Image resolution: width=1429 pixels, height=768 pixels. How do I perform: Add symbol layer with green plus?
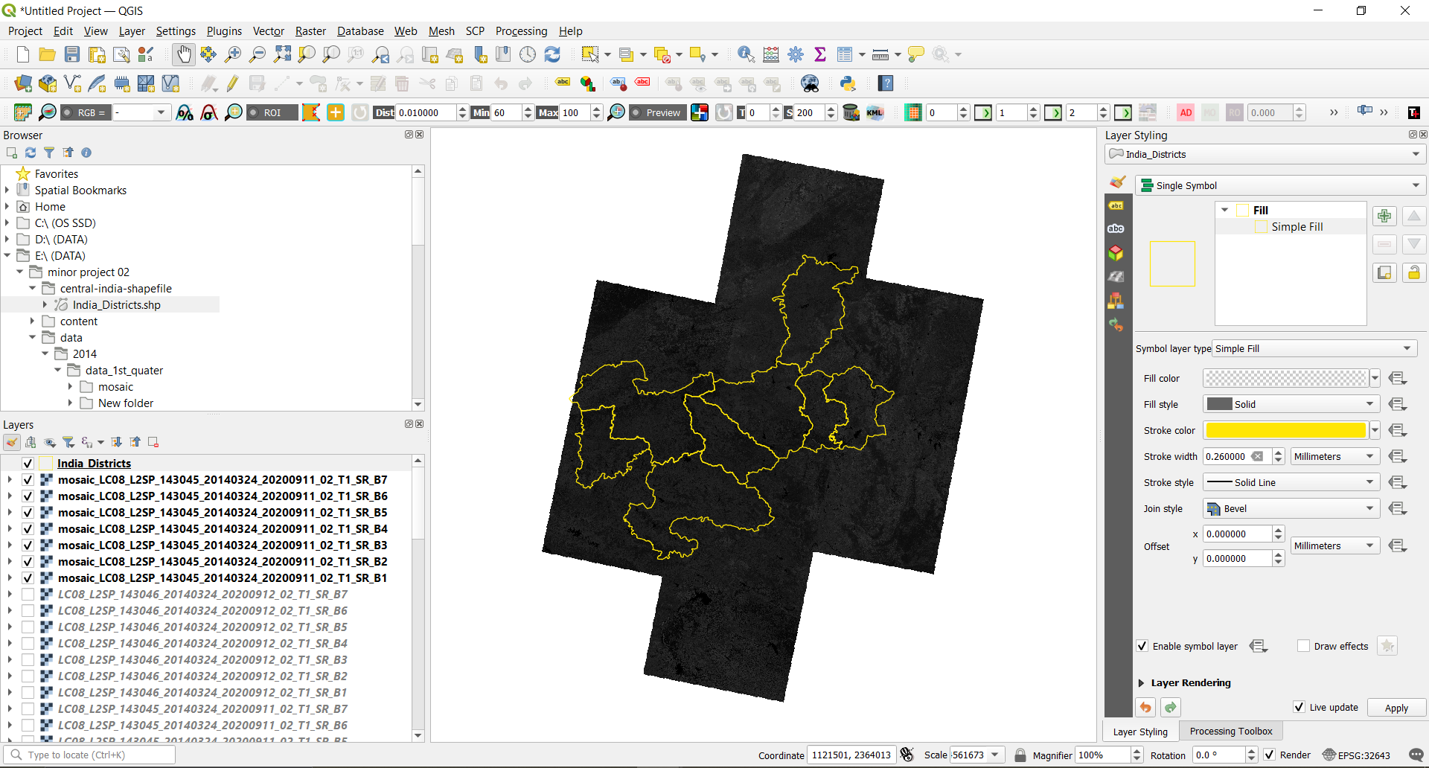(x=1384, y=216)
